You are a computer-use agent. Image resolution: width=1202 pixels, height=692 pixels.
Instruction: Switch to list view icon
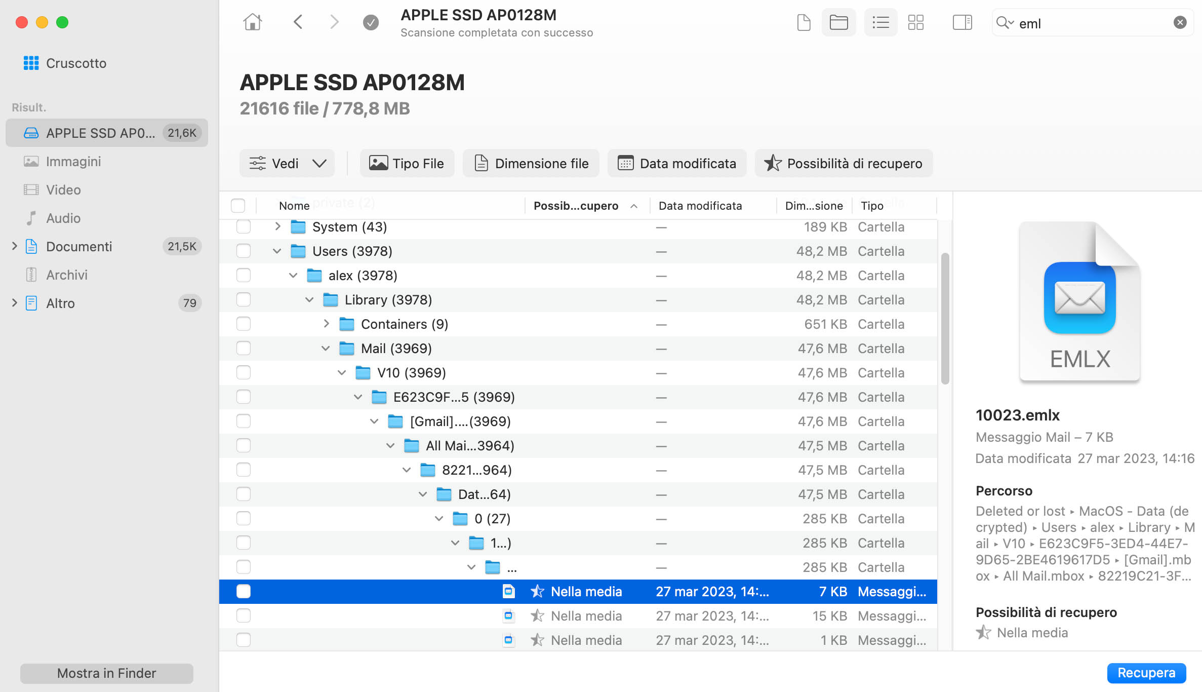(881, 23)
